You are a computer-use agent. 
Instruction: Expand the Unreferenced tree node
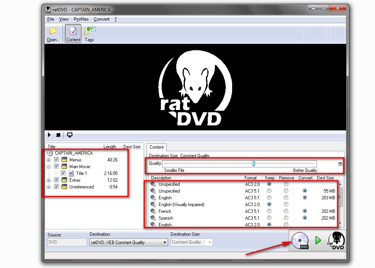48,187
